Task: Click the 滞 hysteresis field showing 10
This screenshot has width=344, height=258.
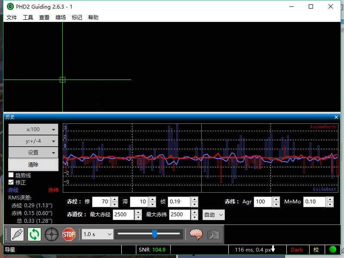Action: [139, 202]
